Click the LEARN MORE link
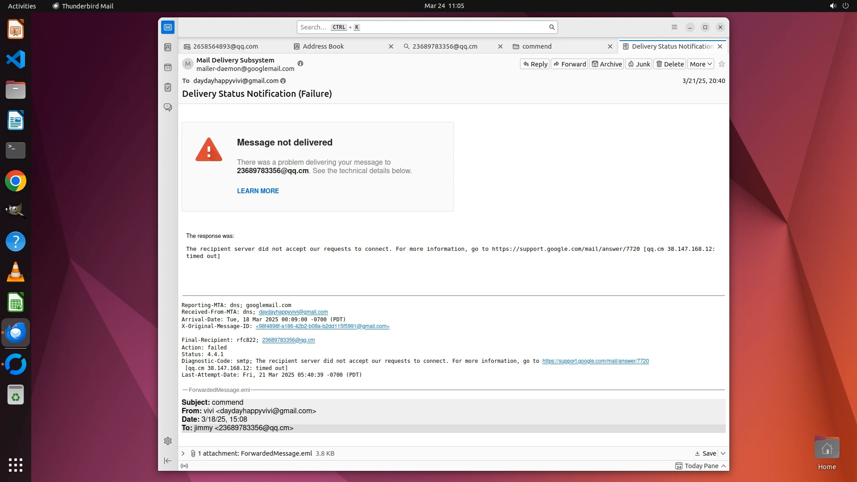This screenshot has width=857, height=482. click(x=258, y=191)
